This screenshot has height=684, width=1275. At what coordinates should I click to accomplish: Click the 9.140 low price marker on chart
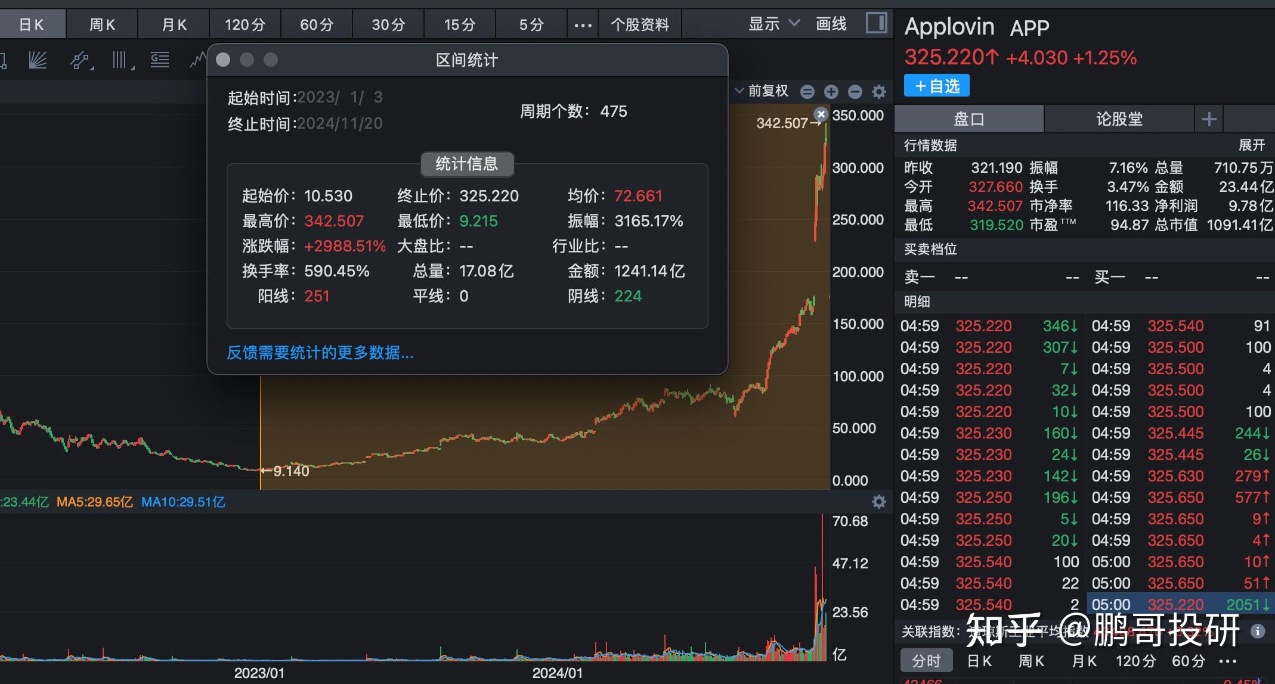tap(286, 471)
